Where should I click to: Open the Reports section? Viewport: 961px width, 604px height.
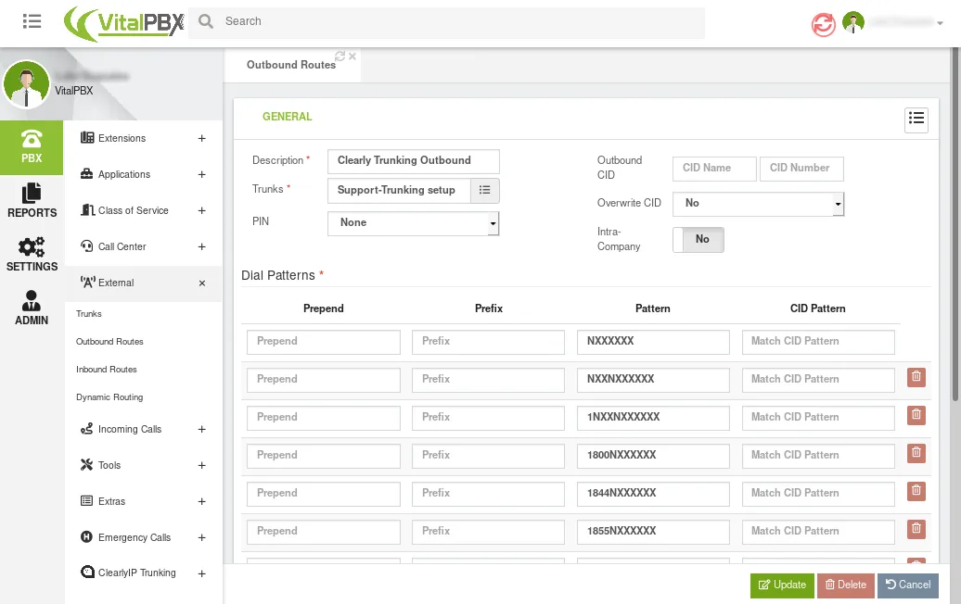[32, 201]
